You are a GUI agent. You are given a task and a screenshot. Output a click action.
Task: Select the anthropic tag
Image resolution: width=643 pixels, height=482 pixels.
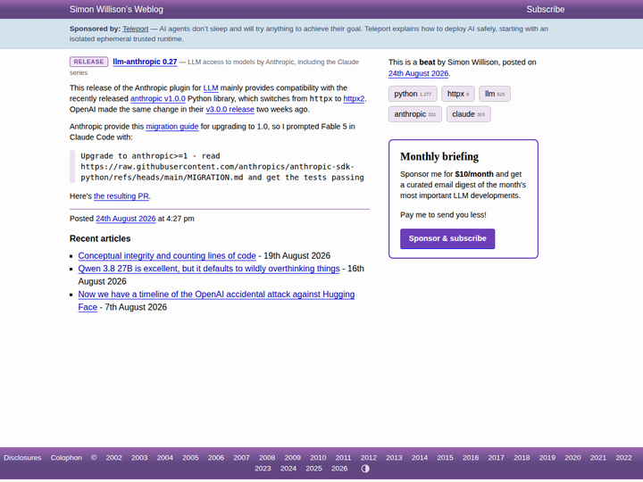(415, 114)
